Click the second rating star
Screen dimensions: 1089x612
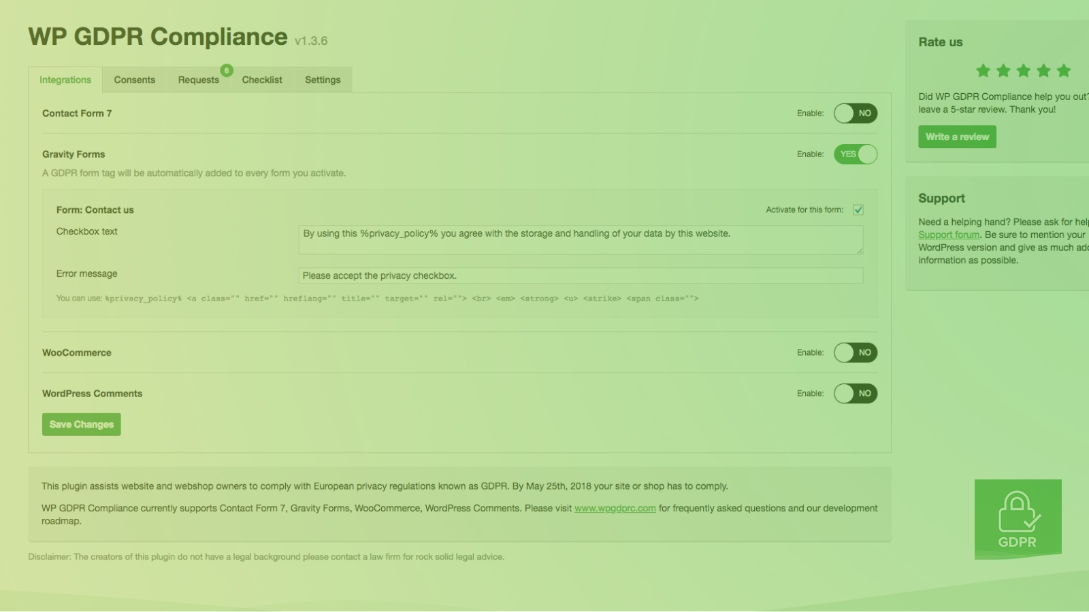[1003, 71]
